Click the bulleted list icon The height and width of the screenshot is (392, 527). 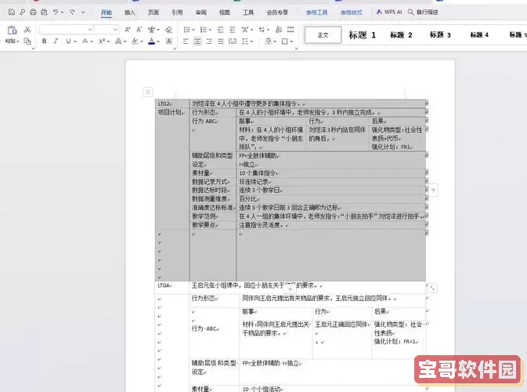pos(187,30)
